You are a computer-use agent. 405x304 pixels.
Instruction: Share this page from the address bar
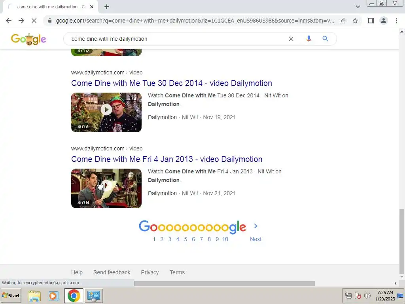coord(343,21)
